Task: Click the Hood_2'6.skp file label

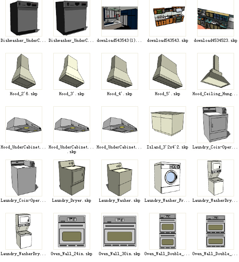Action: [x=23, y=94]
